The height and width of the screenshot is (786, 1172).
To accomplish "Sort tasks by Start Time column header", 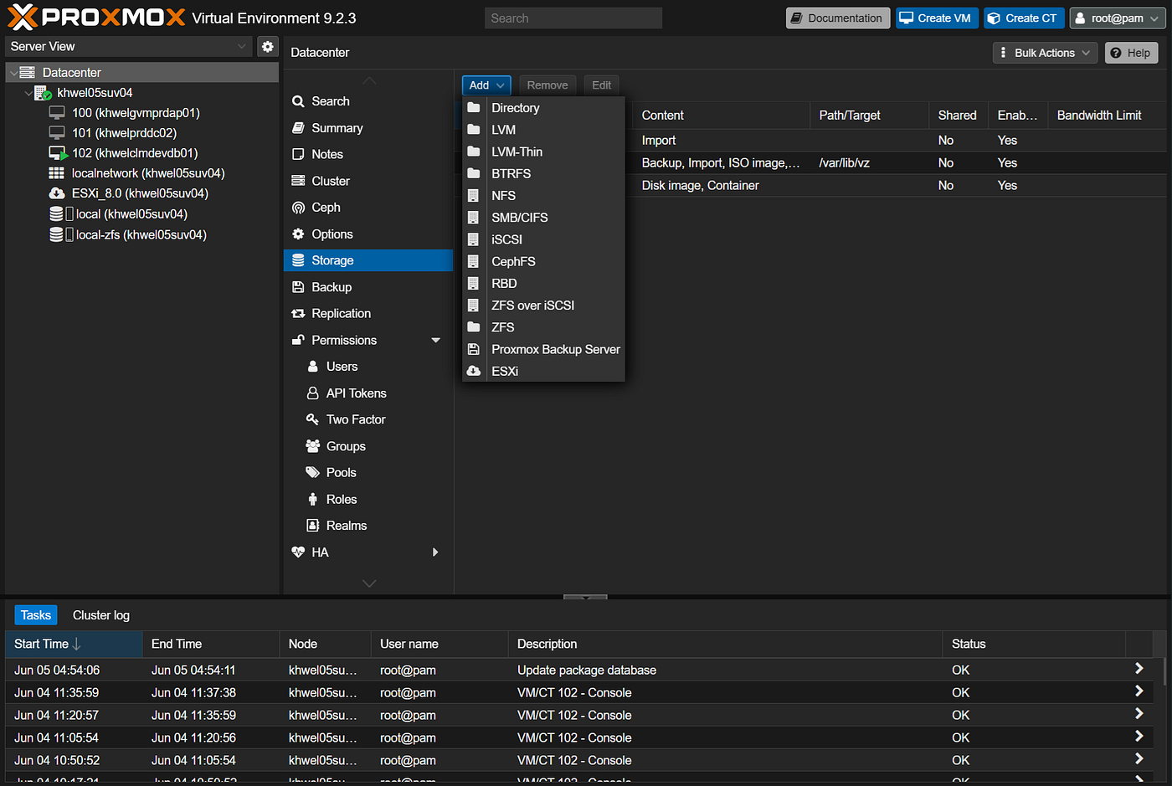I will coord(75,644).
